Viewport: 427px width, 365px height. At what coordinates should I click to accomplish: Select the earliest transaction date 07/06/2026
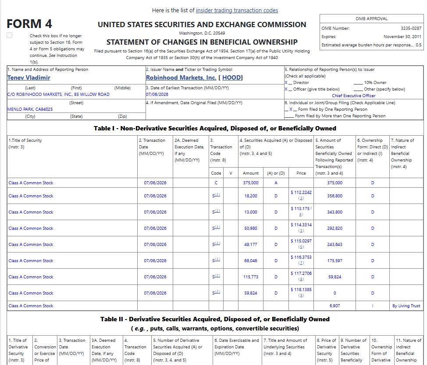[157, 94]
